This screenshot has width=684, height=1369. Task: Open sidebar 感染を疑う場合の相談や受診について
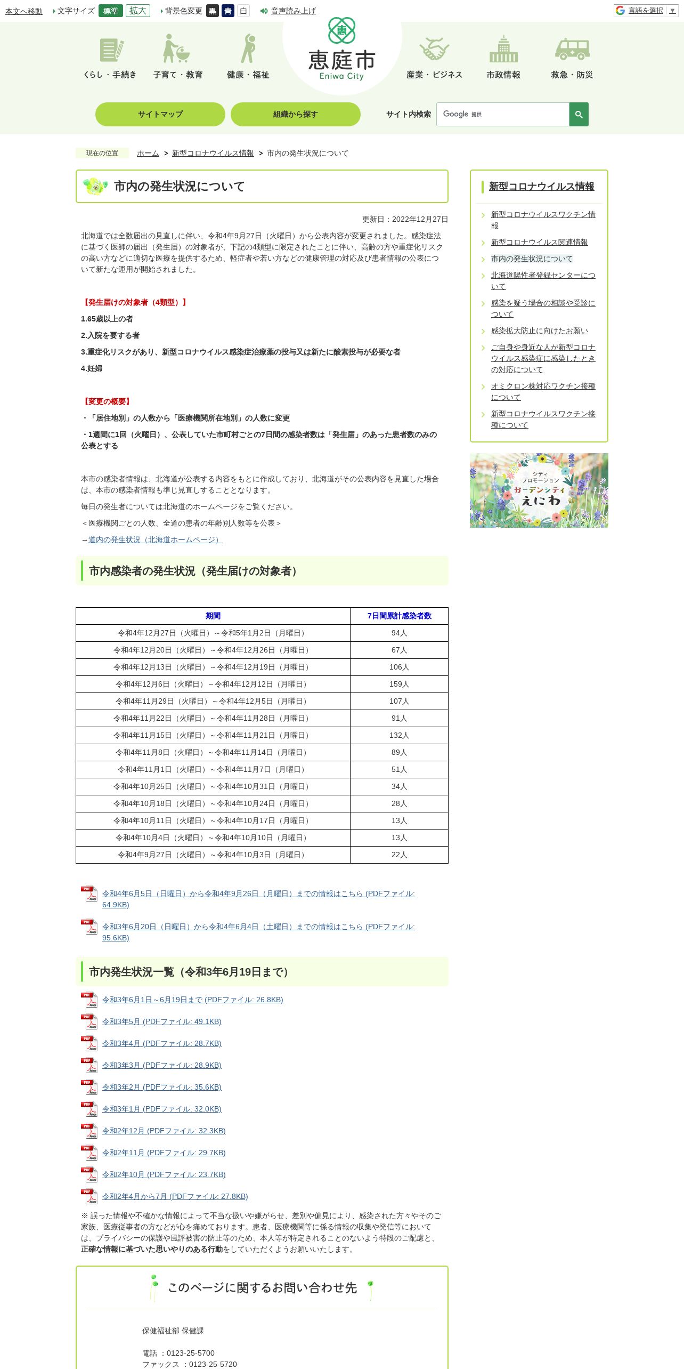pyautogui.click(x=543, y=308)
